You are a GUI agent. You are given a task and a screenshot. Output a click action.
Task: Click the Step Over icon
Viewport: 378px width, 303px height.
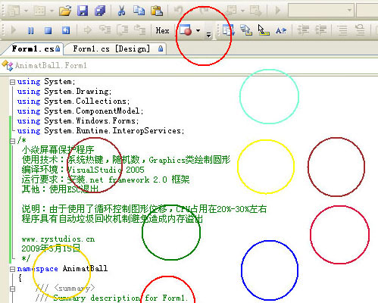123,30
